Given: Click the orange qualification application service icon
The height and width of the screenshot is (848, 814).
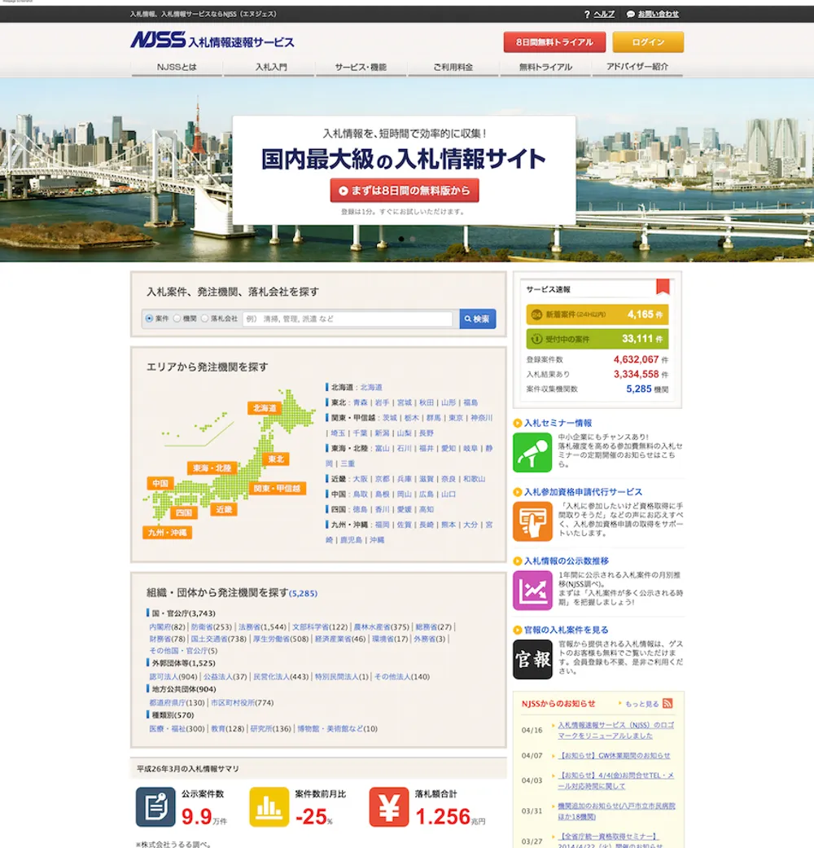Looking at the screenshot, I should pyautogui.click(x=532, y=521).
